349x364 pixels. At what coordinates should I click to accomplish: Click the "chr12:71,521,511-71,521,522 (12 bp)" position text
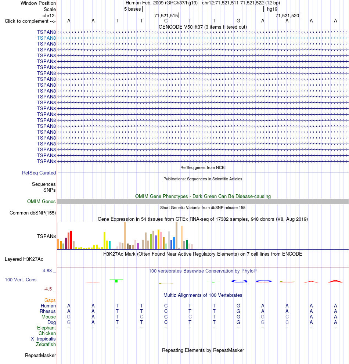241,3
